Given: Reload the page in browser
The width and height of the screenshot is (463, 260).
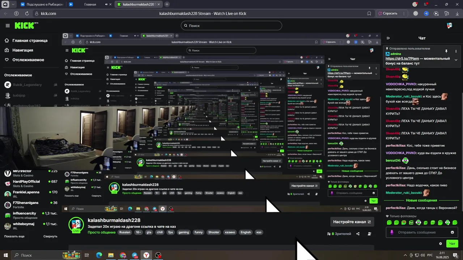Looking at the screenshot, I should pyautogui.click(x=27, y=13).
